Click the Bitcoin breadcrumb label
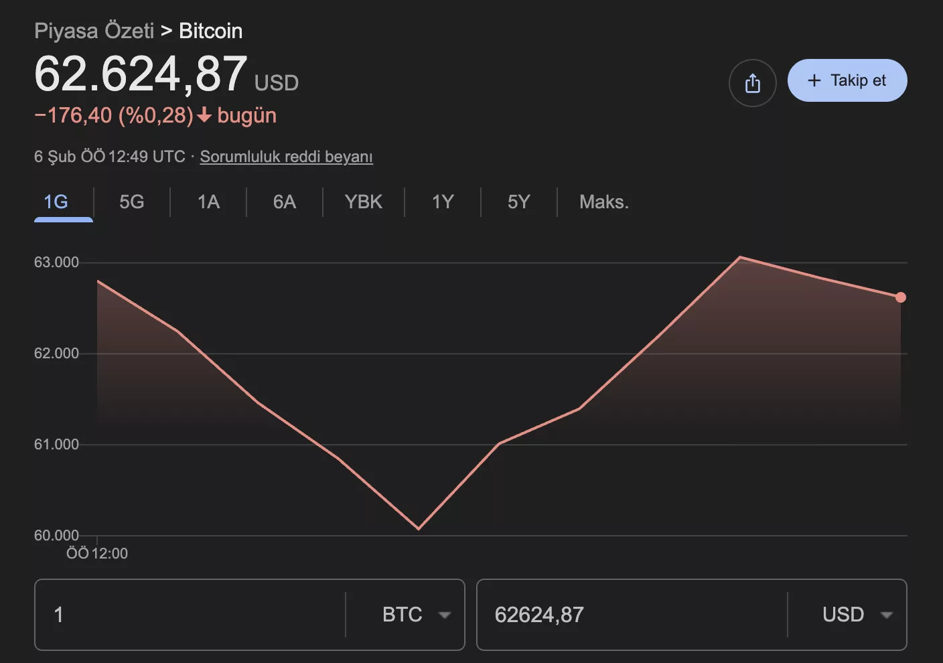Viewport: 943px width, 663px height. click(x=210, y=31)
